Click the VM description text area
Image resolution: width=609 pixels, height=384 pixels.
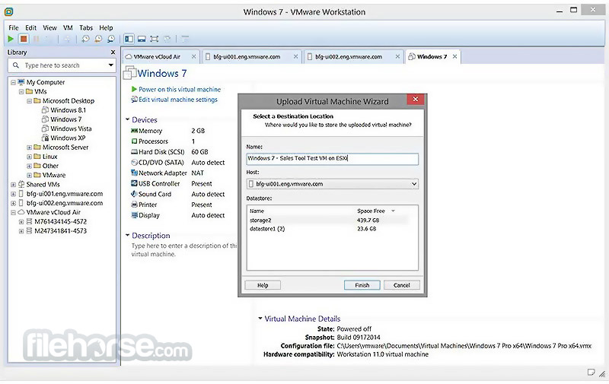(x=184, y=250)
